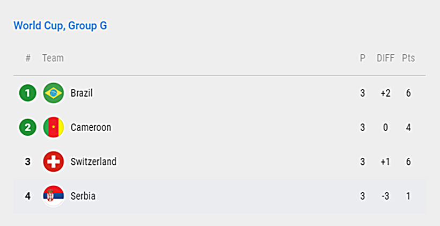Click Cameroon's 4 points value
The height and width of the screenshot is (226, 440).
[x=408, y=127]
